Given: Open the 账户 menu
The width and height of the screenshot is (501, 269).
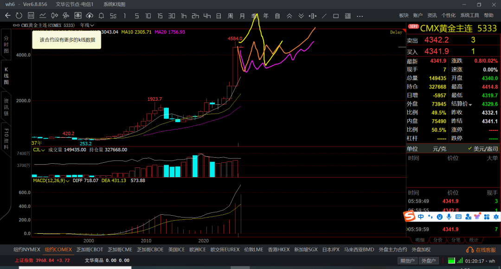Looking at the screenshot, I should 418,15.
